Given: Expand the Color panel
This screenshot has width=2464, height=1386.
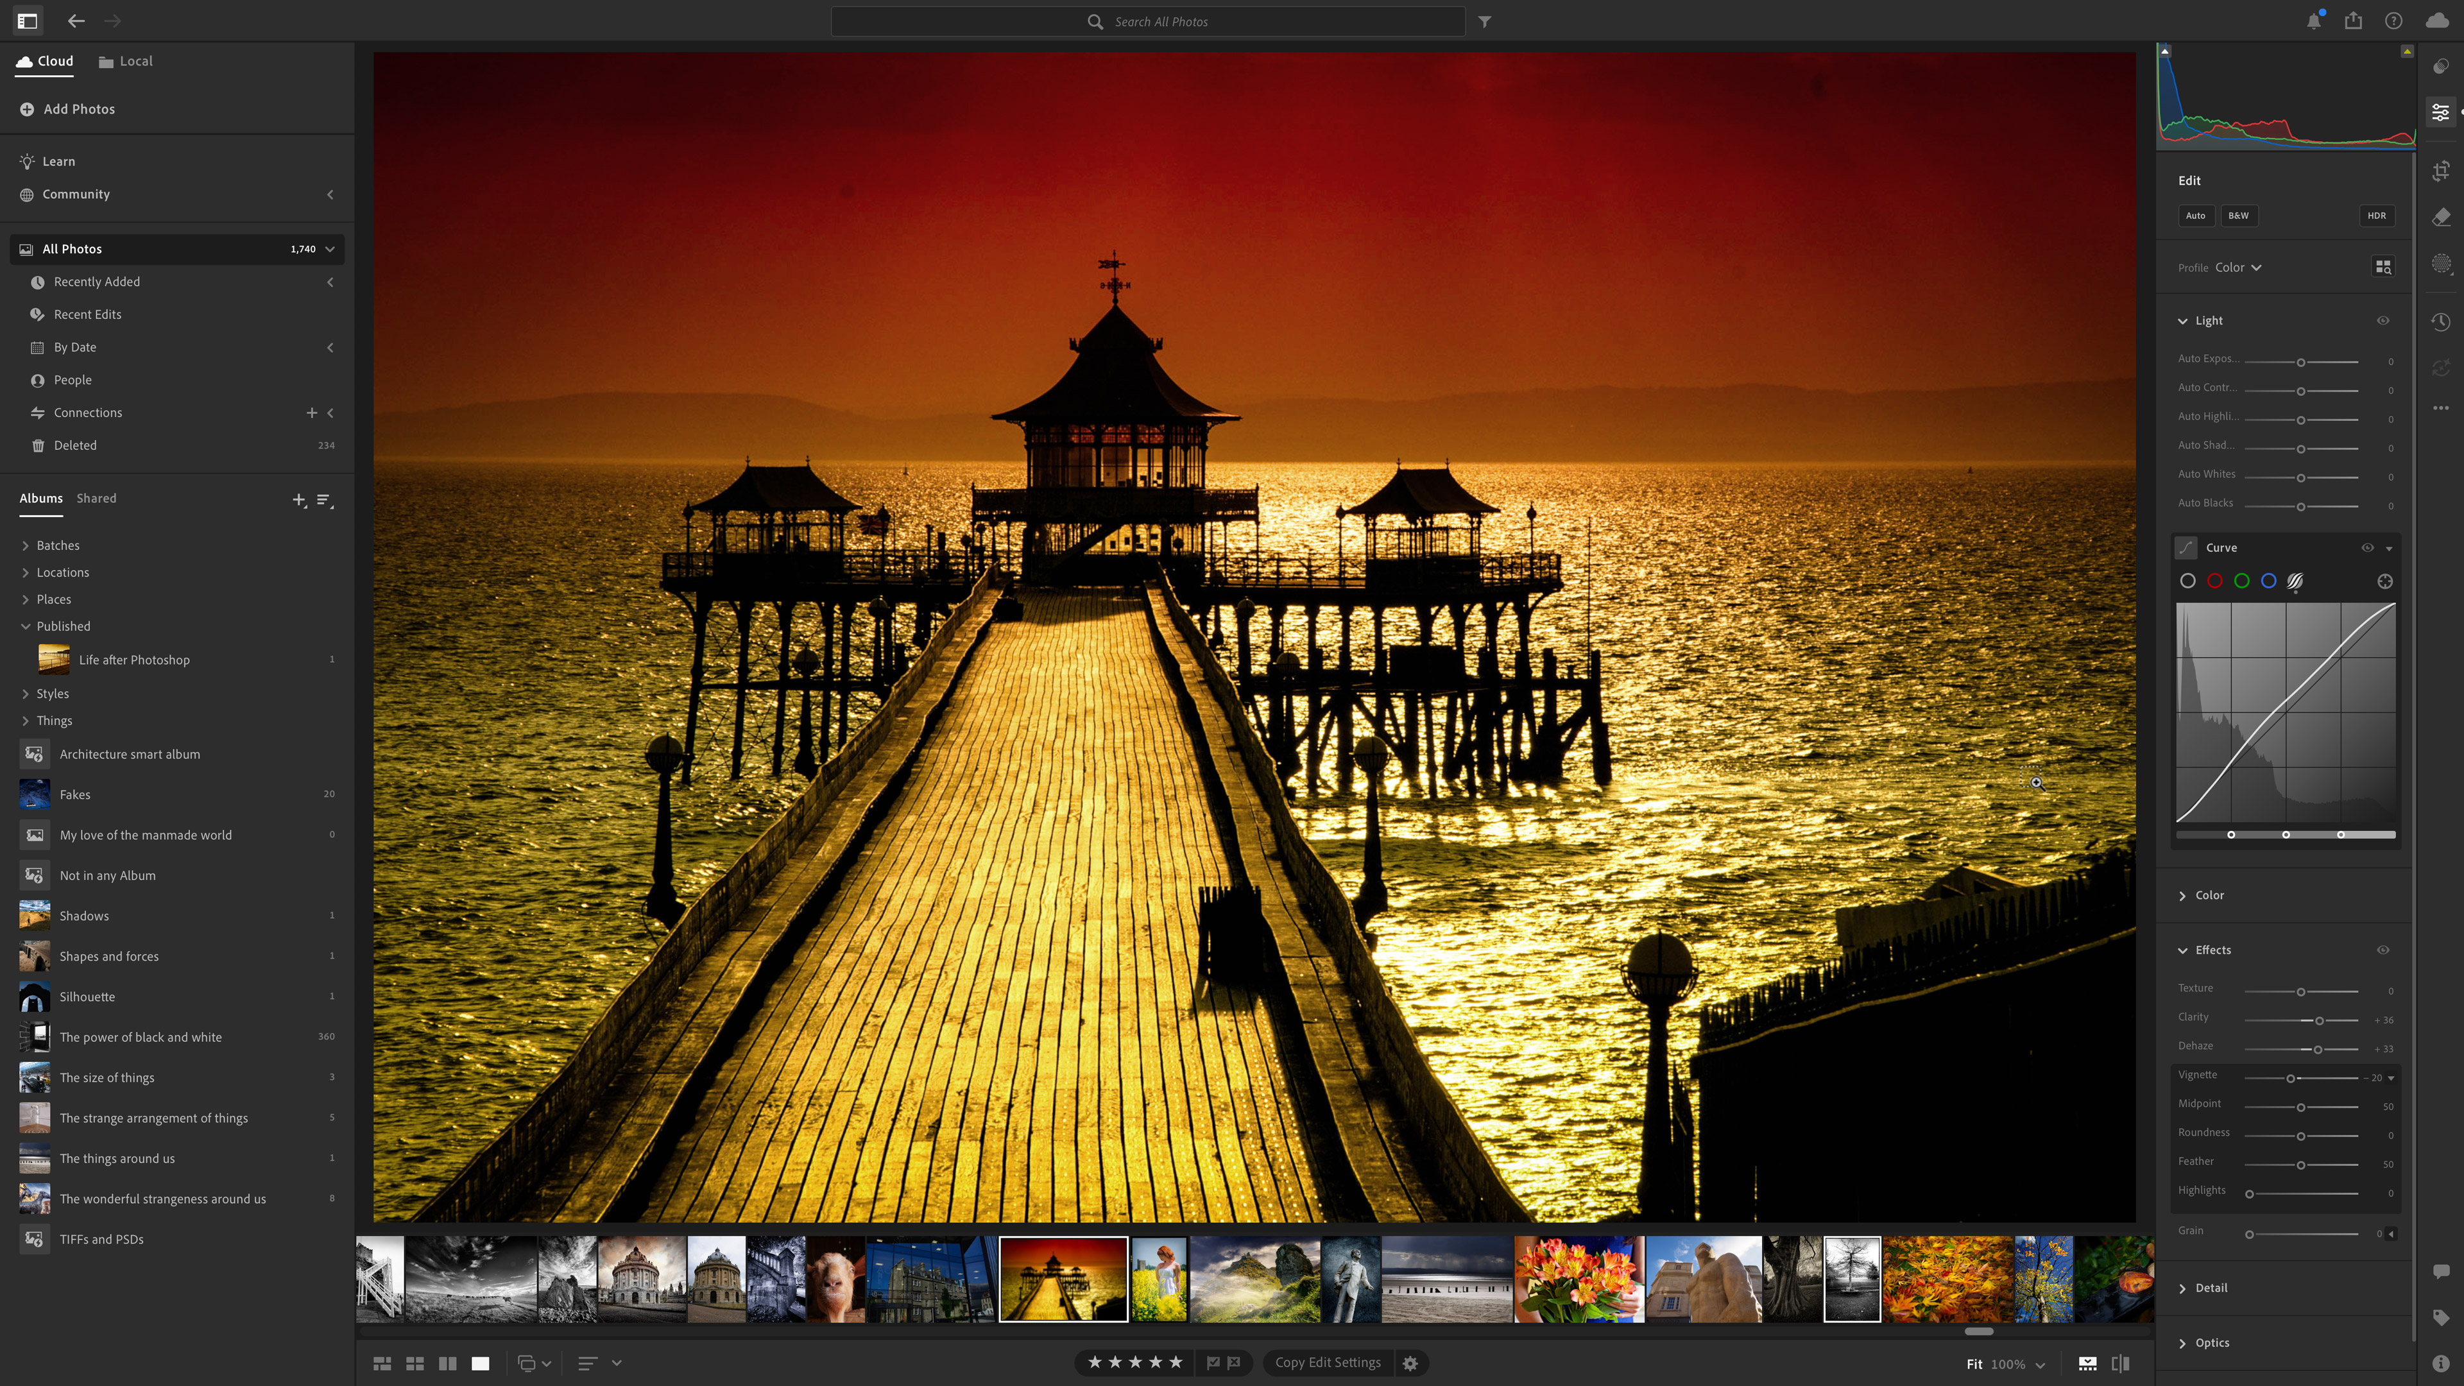Looking at the screenshot, I should (x=2209, y=895).
